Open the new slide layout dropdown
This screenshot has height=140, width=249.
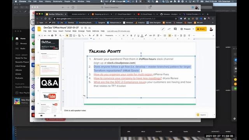[42, 35]
